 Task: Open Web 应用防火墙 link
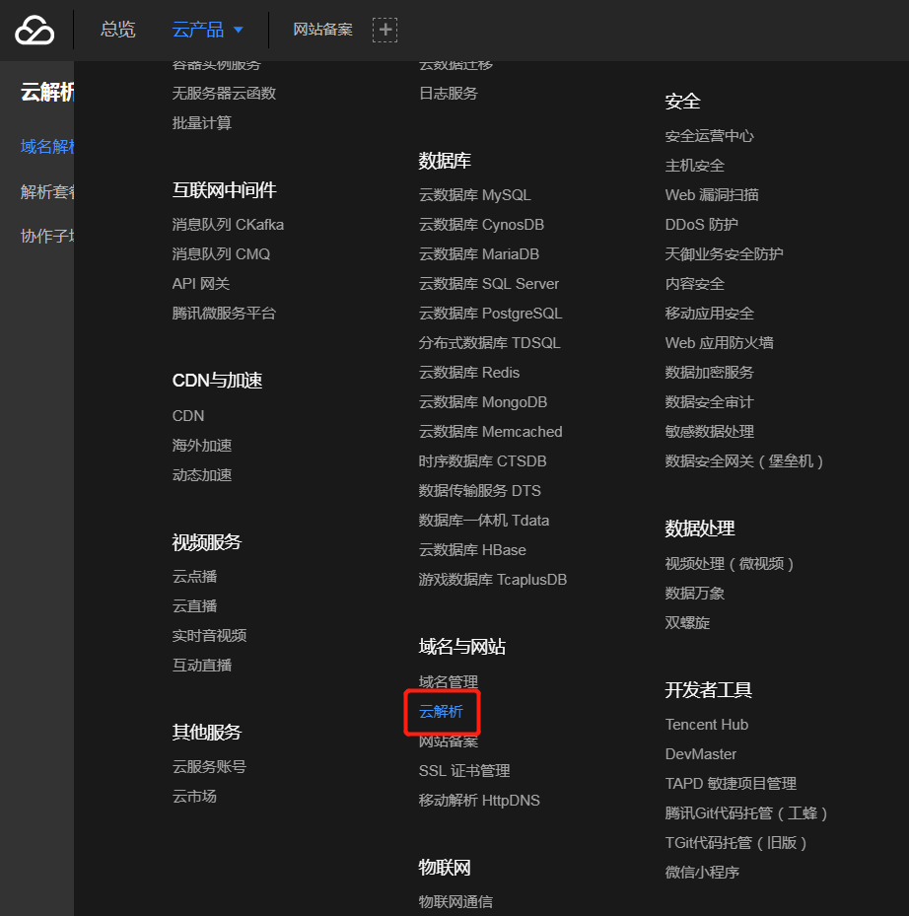(x=719, y=343)
